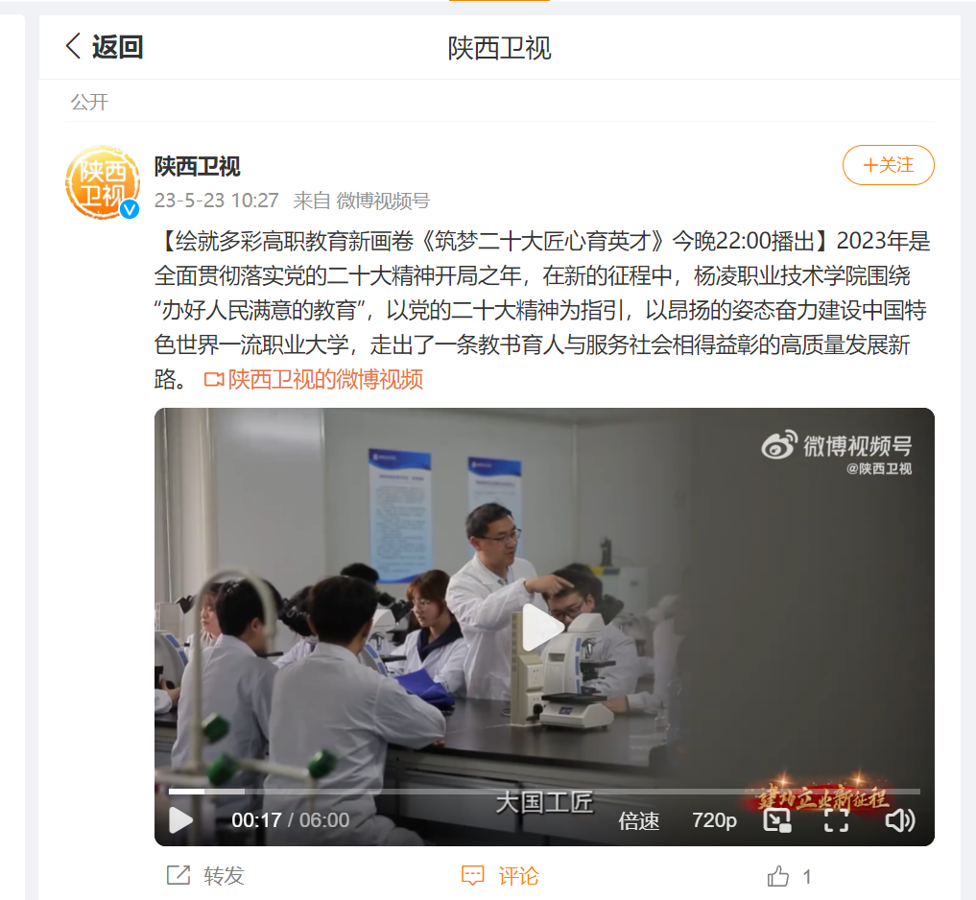The image size is (976, 900).
Task: Open the 陕西卫视 profile avatar
Action: coord(103,182)
